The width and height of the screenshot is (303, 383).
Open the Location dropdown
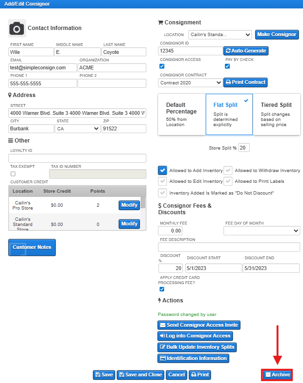pyautogui.click(x=220, y=35)
